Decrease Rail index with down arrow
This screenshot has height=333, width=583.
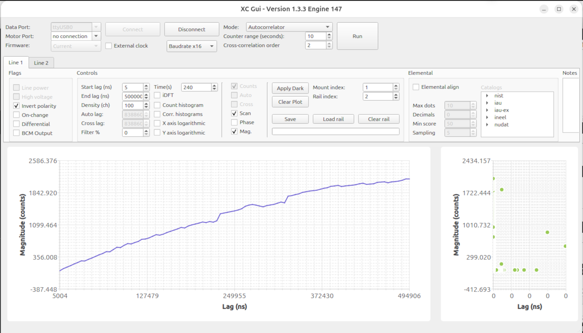(x=396, y=98)
